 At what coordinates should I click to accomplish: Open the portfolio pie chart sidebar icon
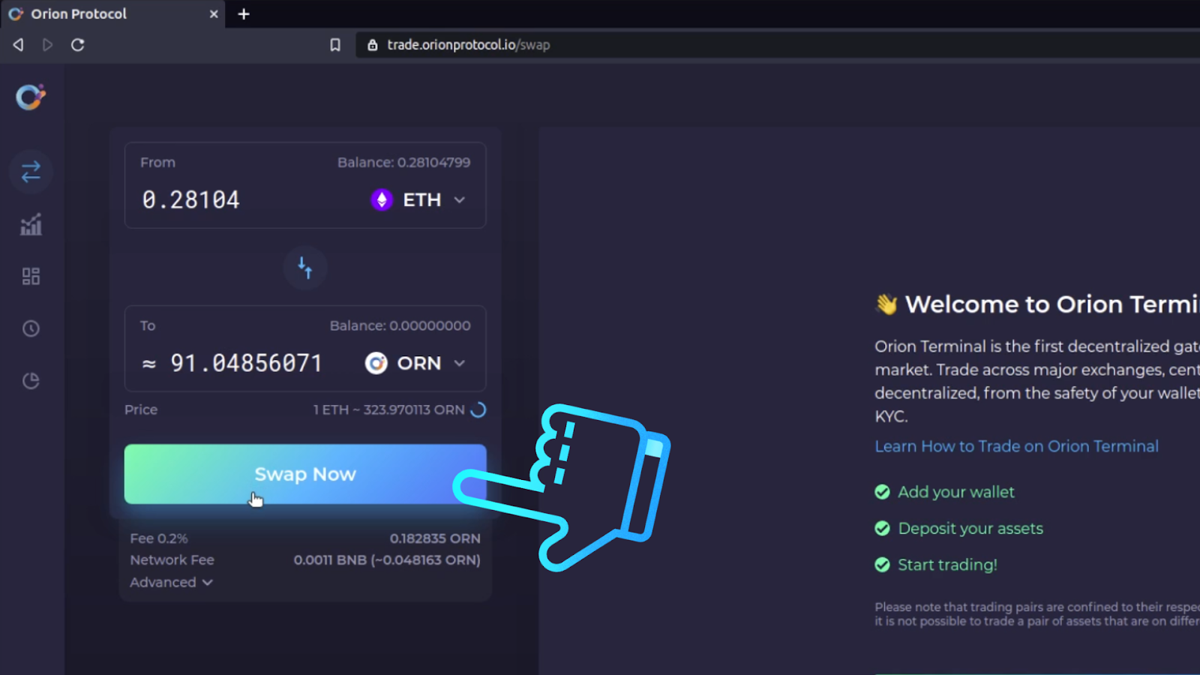pyautogui.click(x=31, y=381)
